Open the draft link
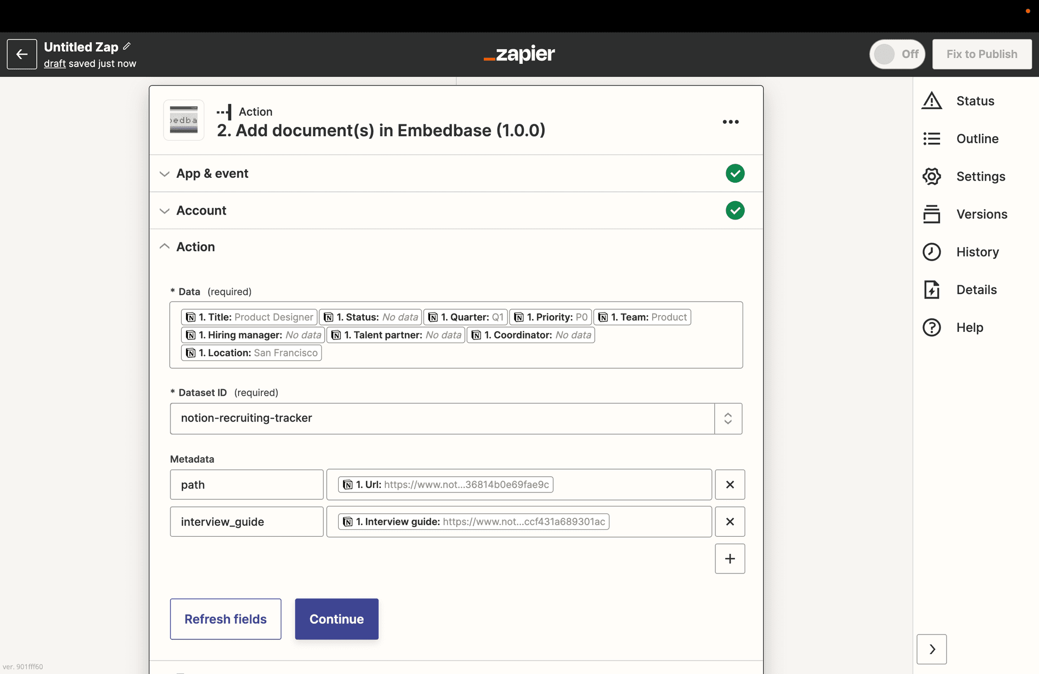 pyautogui.click(x=55, y=64)
